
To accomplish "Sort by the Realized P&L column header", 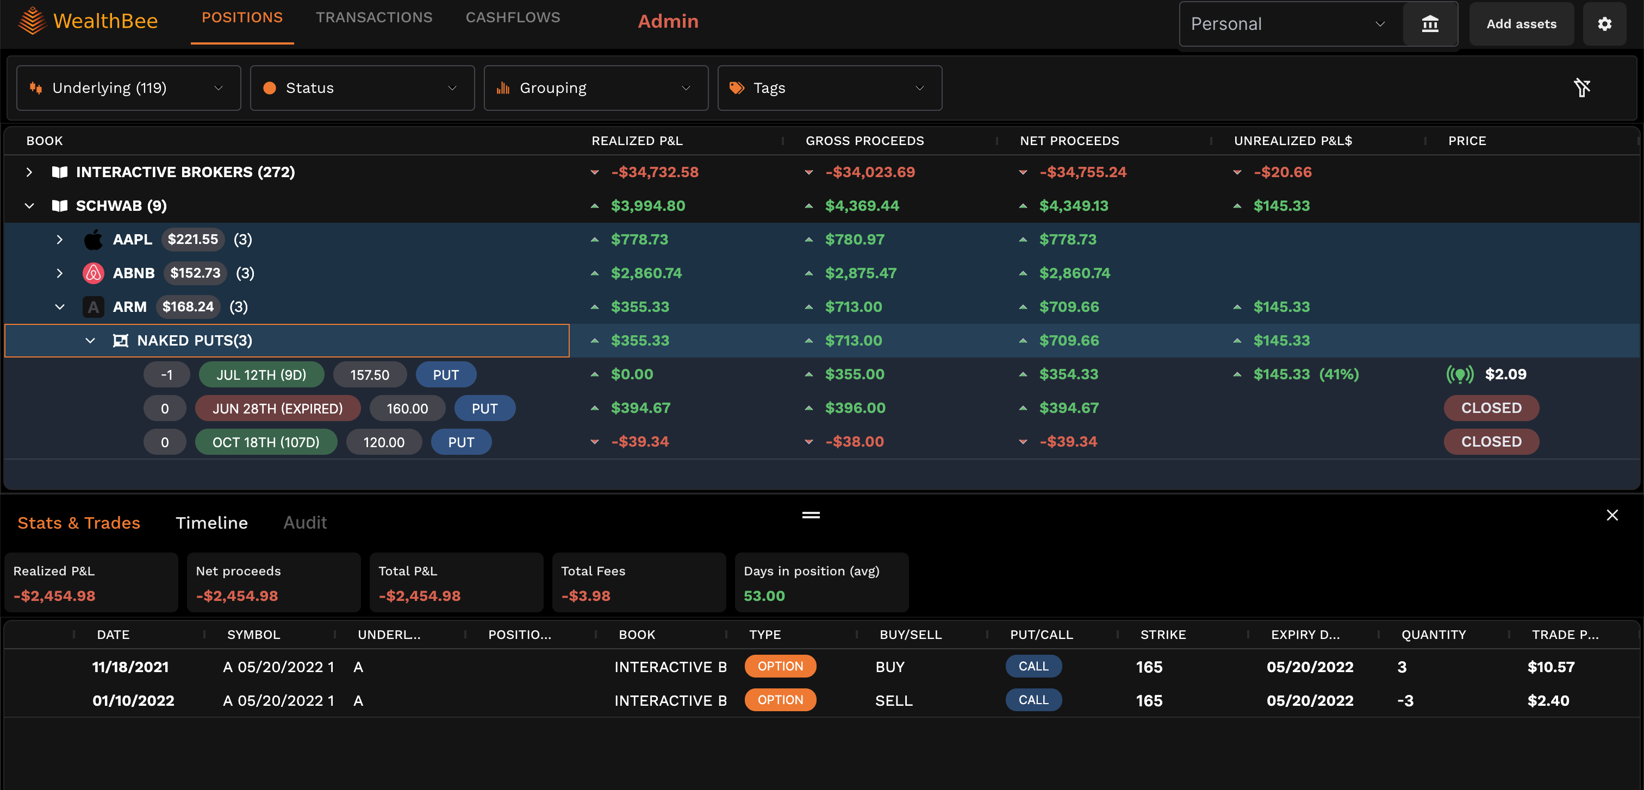I will [636, 141].
